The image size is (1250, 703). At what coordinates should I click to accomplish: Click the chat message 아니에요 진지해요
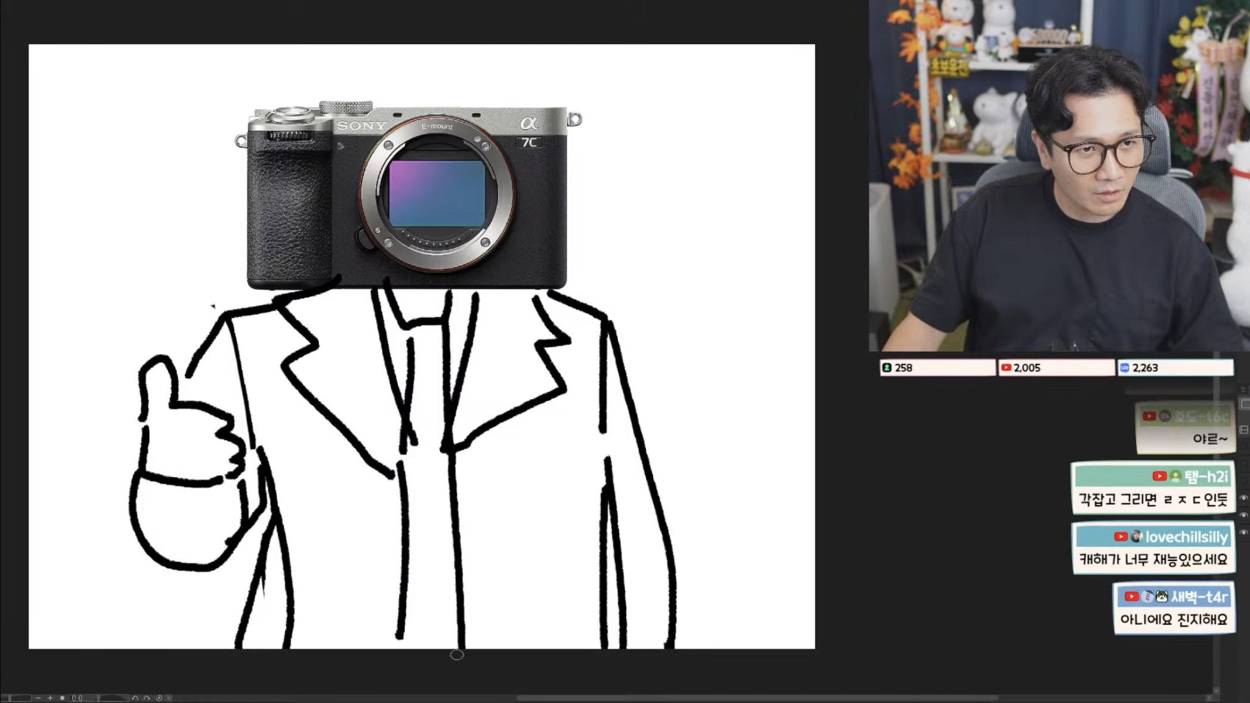tap(1174, 620)
